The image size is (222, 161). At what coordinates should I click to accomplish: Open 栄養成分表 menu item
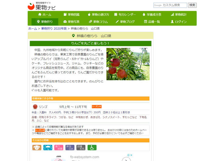(x=152, y=15)
